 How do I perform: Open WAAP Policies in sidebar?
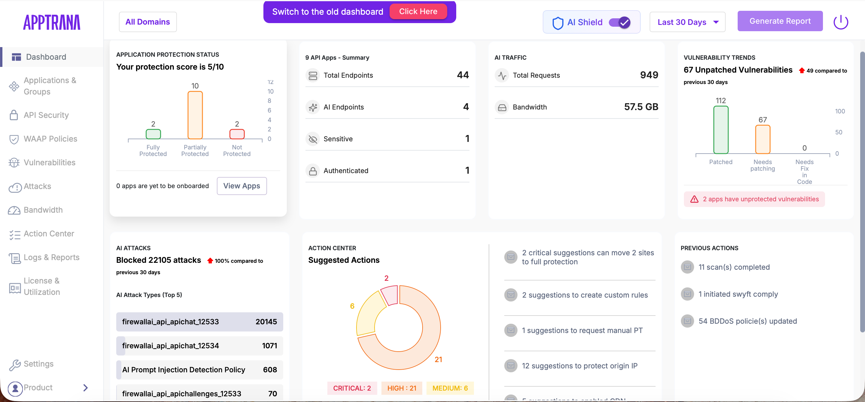(x=50, y=139)
